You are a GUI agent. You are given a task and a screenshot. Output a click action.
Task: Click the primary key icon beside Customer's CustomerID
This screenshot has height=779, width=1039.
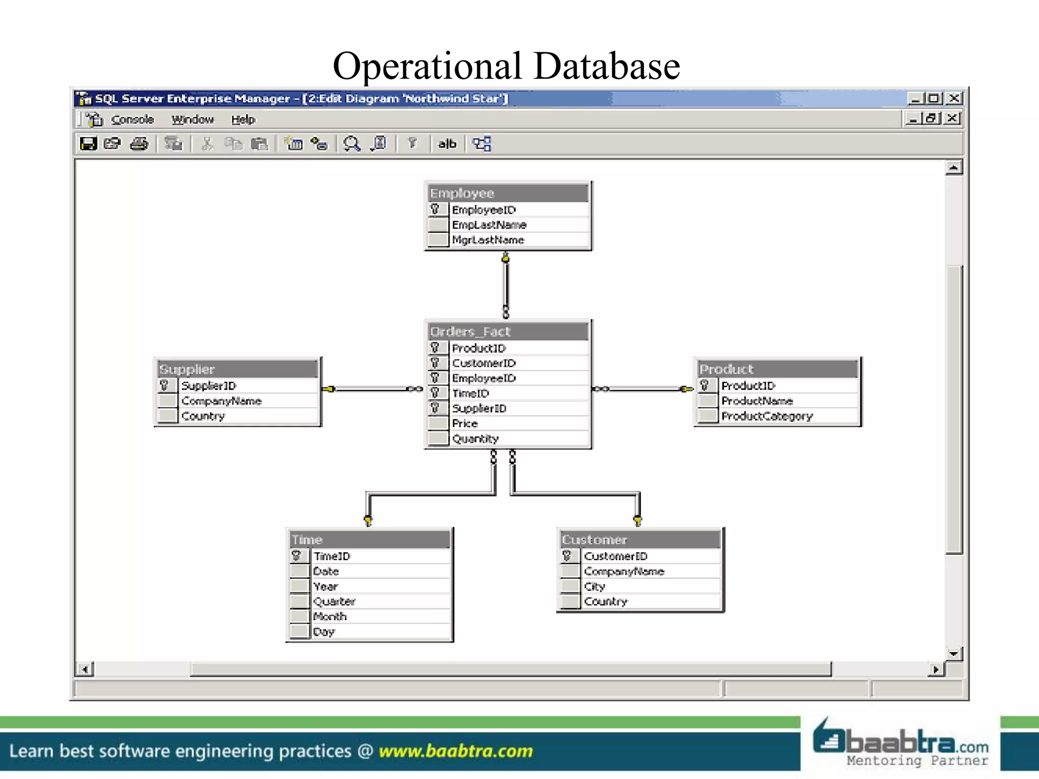(x=567, y=556)
